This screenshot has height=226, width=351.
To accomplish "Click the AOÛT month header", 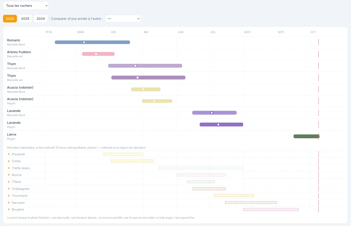I will (247, 32).
